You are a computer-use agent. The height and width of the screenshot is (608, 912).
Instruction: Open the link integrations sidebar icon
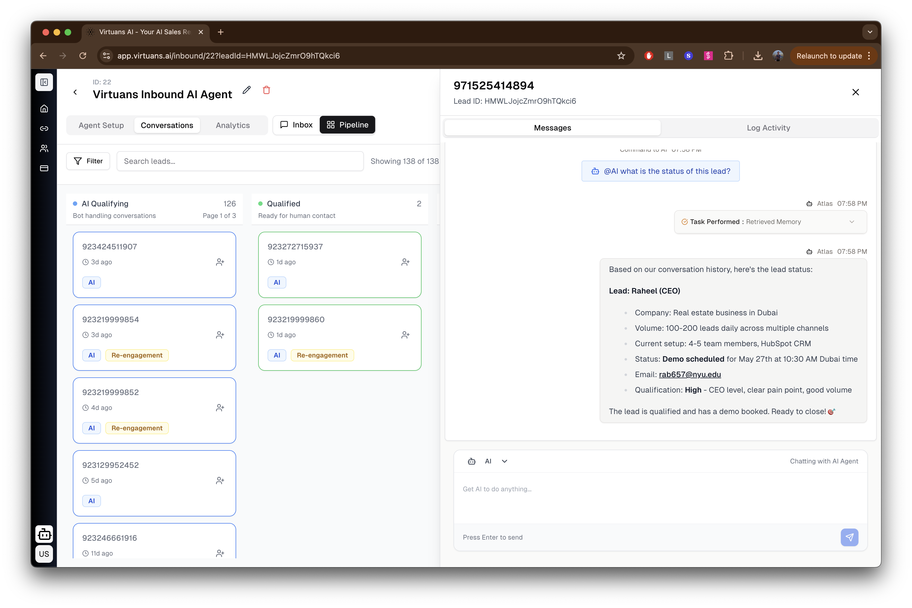pyautogui.click(x=44, y=128)
